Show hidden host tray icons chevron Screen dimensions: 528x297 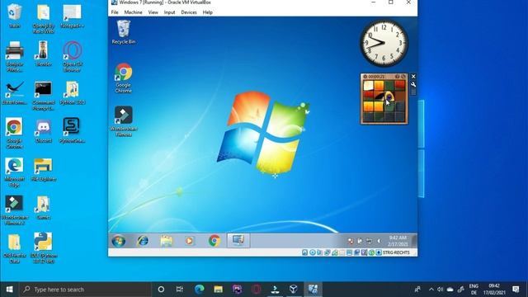(x=431, y=290)
